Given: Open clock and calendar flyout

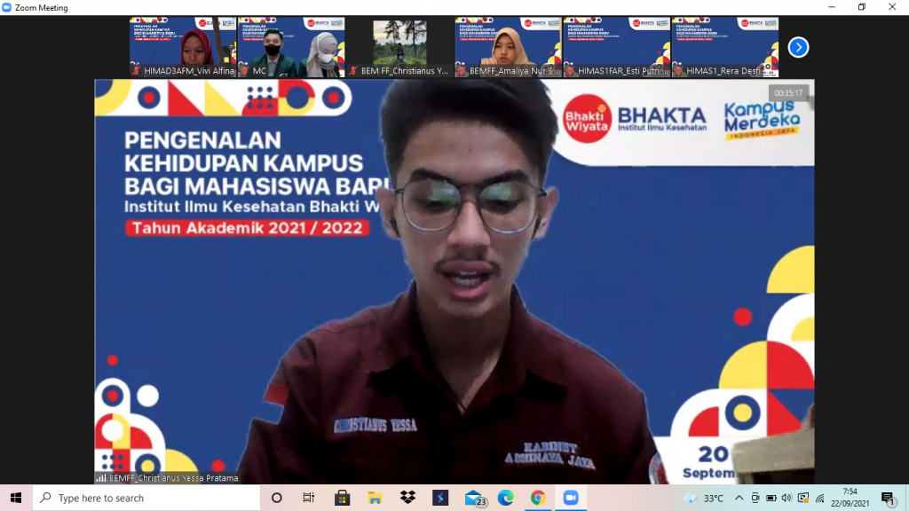Looking at the screenshot, I should [x=850, y=498].
